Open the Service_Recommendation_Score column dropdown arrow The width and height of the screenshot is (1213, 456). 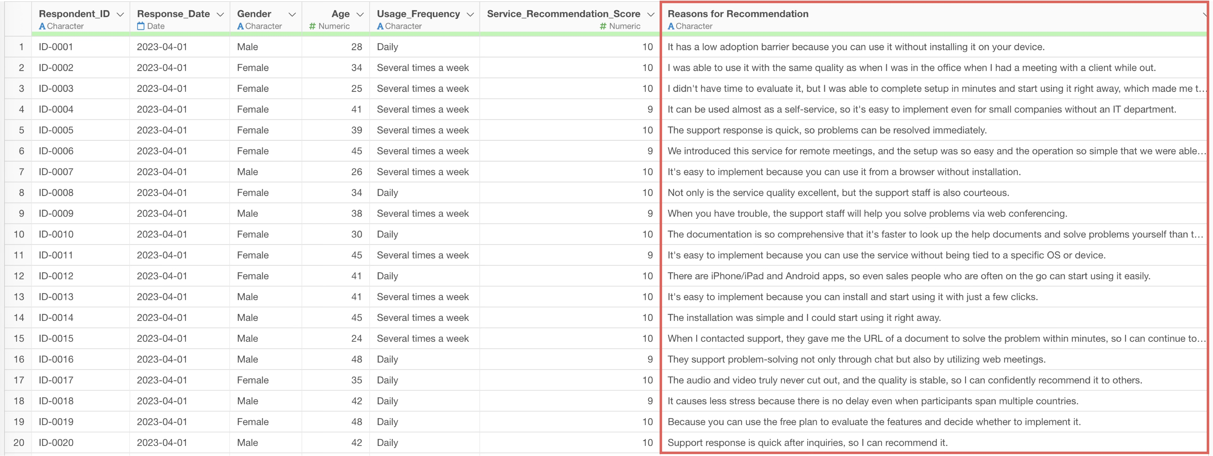[651, 15]
